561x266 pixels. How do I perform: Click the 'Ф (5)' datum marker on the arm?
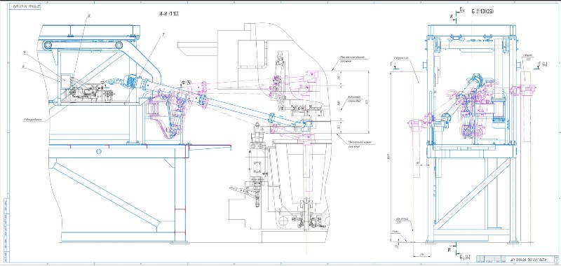[187, 83]
